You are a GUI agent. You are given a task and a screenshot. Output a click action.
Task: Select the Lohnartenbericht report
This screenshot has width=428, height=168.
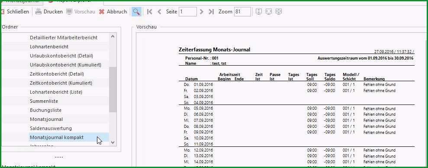click(49, 47)
